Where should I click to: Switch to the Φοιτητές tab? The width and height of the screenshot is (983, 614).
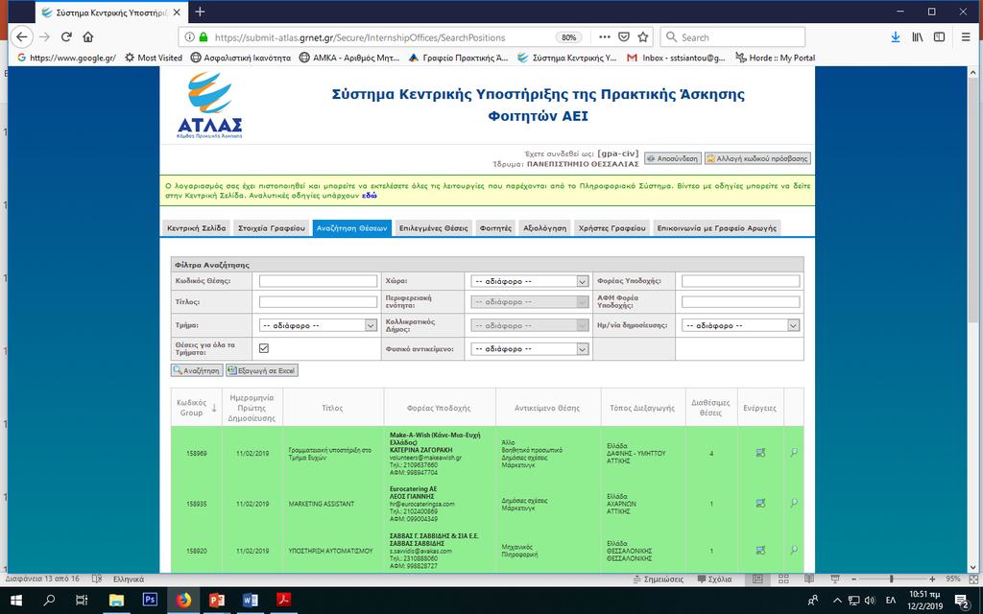tap(496, 228)
